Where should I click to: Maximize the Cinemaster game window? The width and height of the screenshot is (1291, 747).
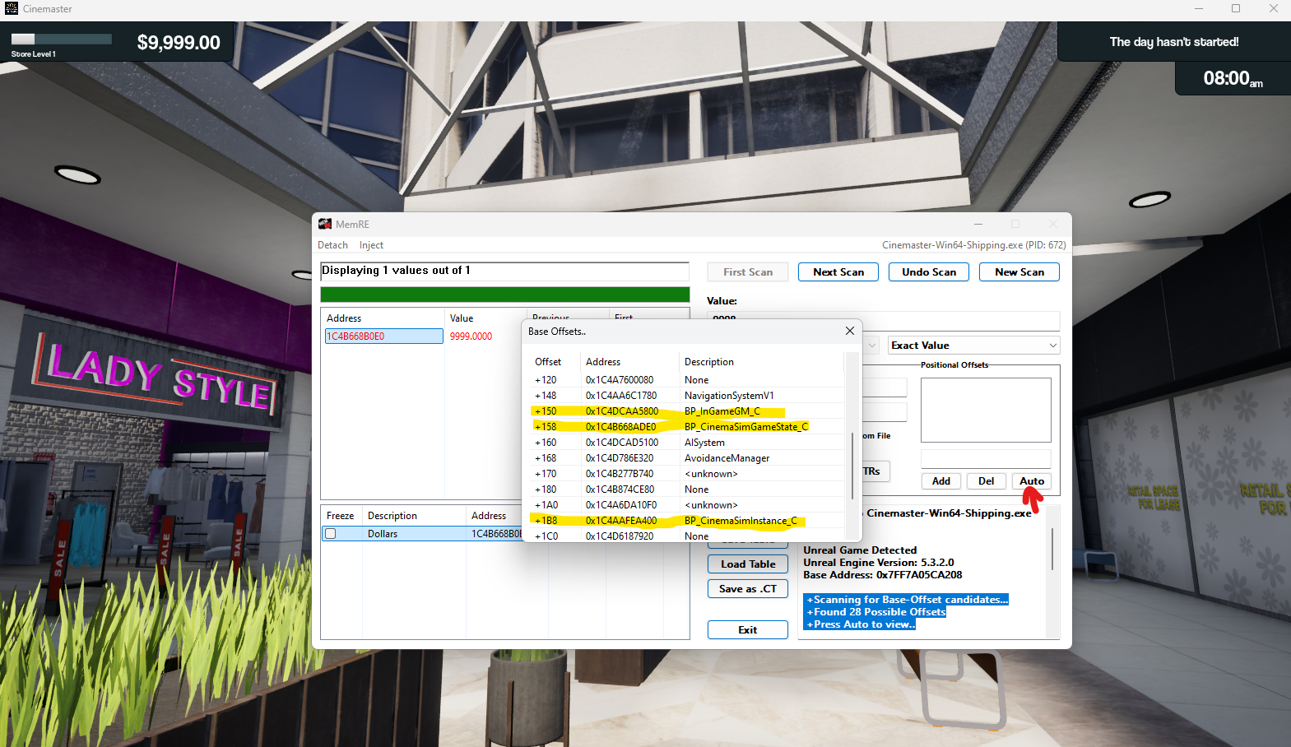point(1236,8)
